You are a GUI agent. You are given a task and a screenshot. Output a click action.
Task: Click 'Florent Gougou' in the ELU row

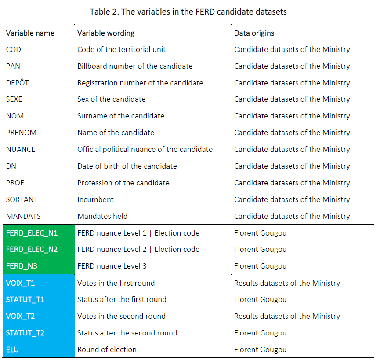(260, 350)
